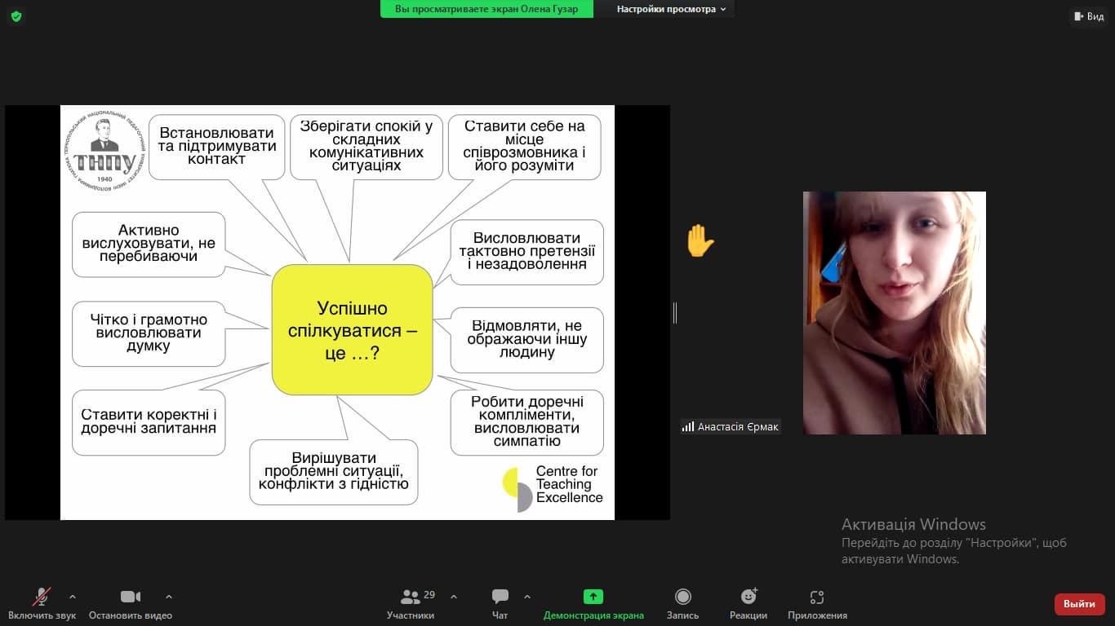1115x626 pixels.
Task: Open the Приложения apps icon
Action: 817,597
